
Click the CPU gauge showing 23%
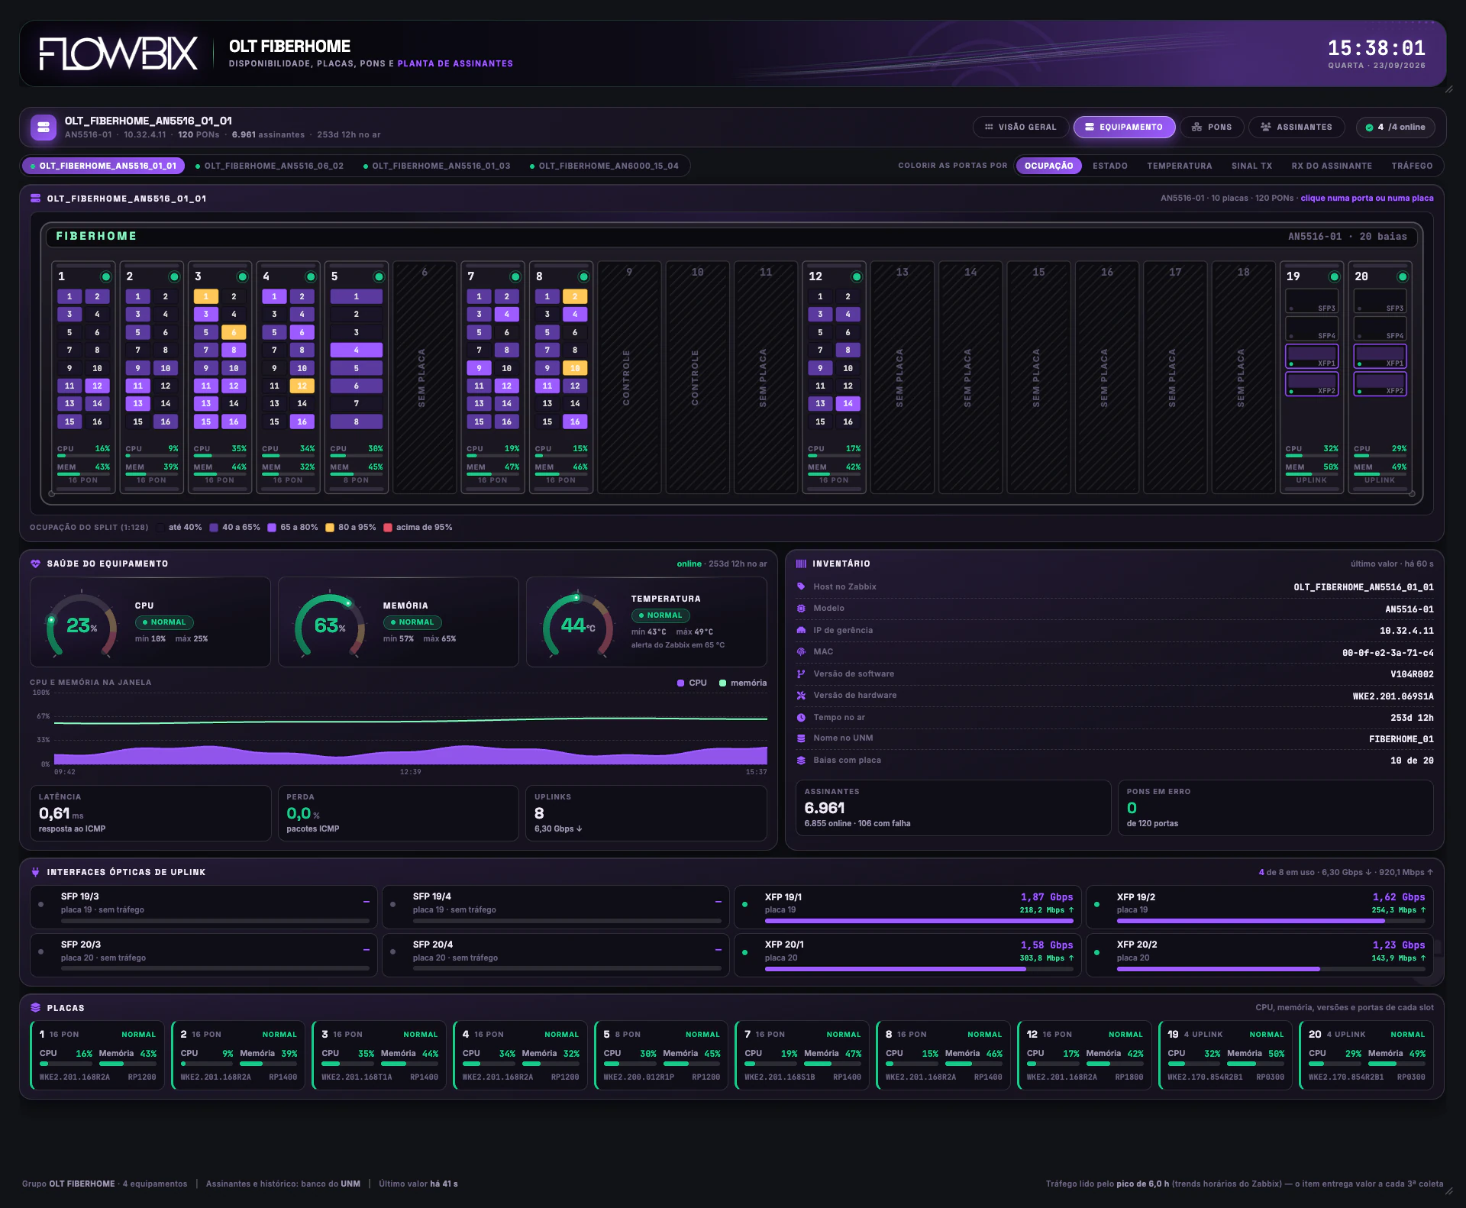tap(82, 625)
